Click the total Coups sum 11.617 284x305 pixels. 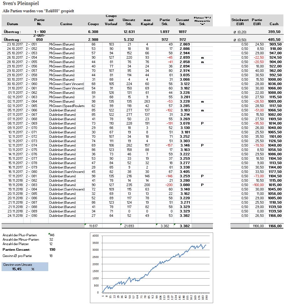pyautogui.click(x=93, y=226)
